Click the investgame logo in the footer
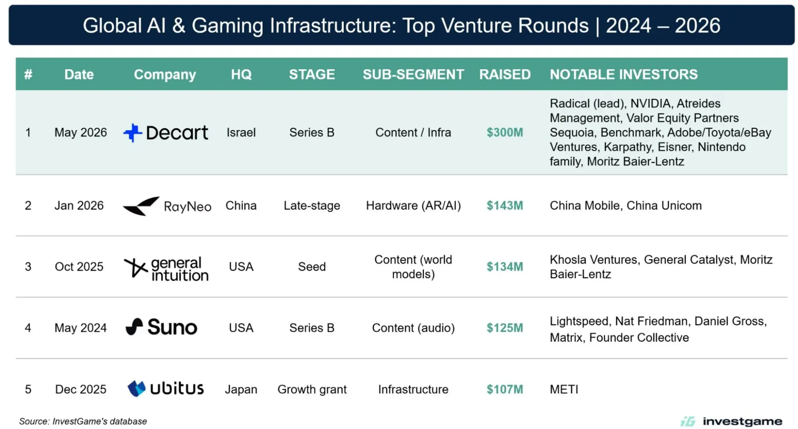This screenshot has width=798, height=429. click(x=731, y=421)
